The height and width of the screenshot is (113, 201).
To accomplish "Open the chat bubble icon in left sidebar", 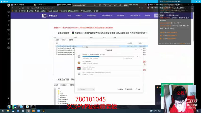I will [9, 34].
